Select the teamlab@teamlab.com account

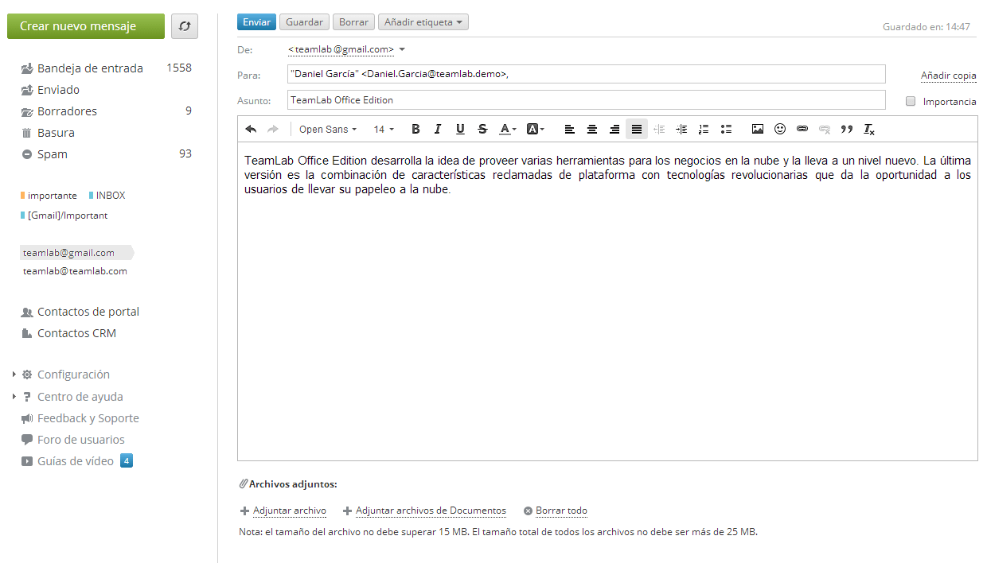tap(75, 271)
